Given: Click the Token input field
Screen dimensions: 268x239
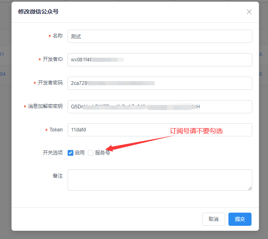Looking at the screenshot, I should [160, 130].
